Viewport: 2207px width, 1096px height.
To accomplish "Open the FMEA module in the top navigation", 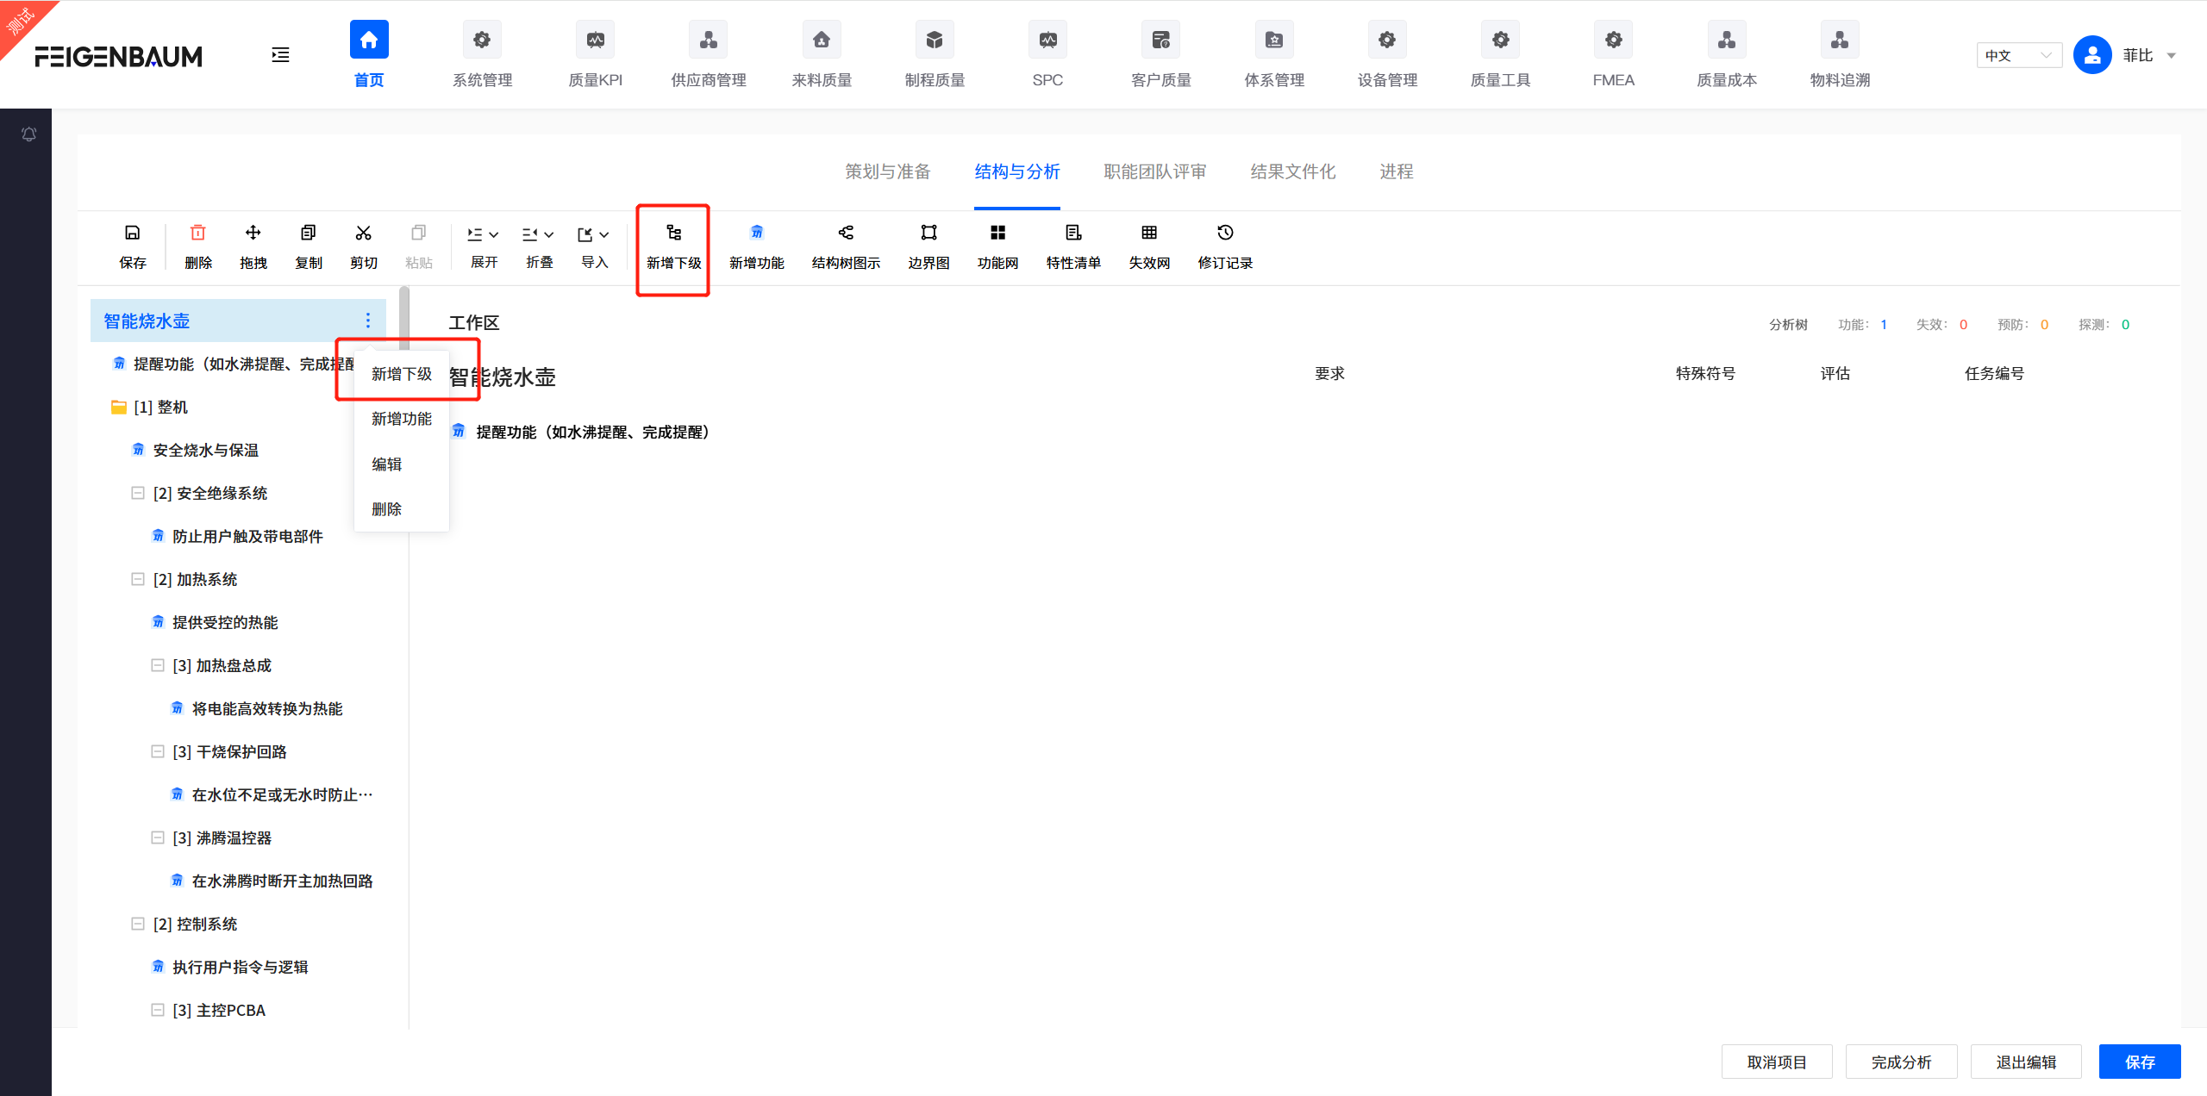I will pyautogui.click(x=1613, y=54).
